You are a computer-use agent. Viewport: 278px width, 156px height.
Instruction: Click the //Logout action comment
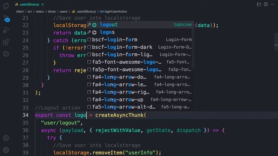[58, 108]
